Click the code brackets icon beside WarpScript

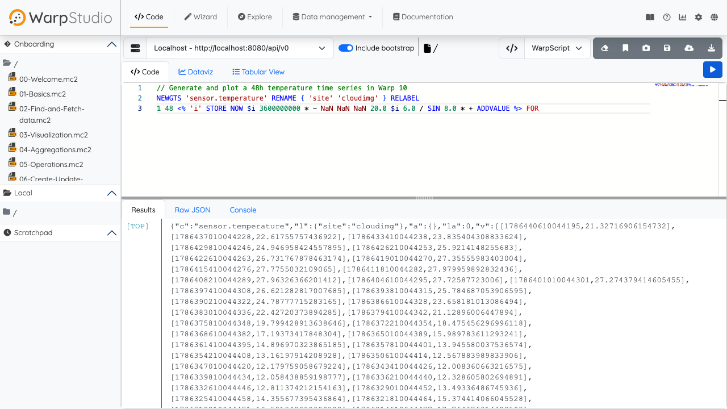point(512,48)
